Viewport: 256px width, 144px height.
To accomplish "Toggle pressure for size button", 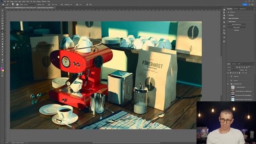I will click(x=87, y=4).
